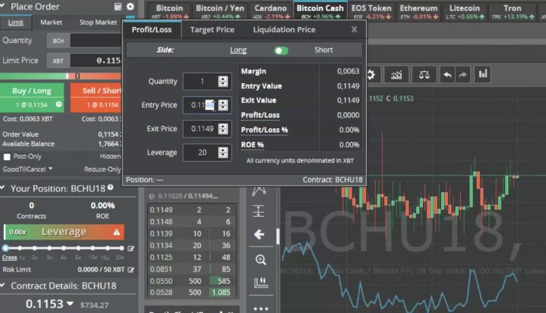546x313 pixels.
Task: Open price dropdown arrow beside 0.1153
Action: pyautogui.click(x=70, y=304)
